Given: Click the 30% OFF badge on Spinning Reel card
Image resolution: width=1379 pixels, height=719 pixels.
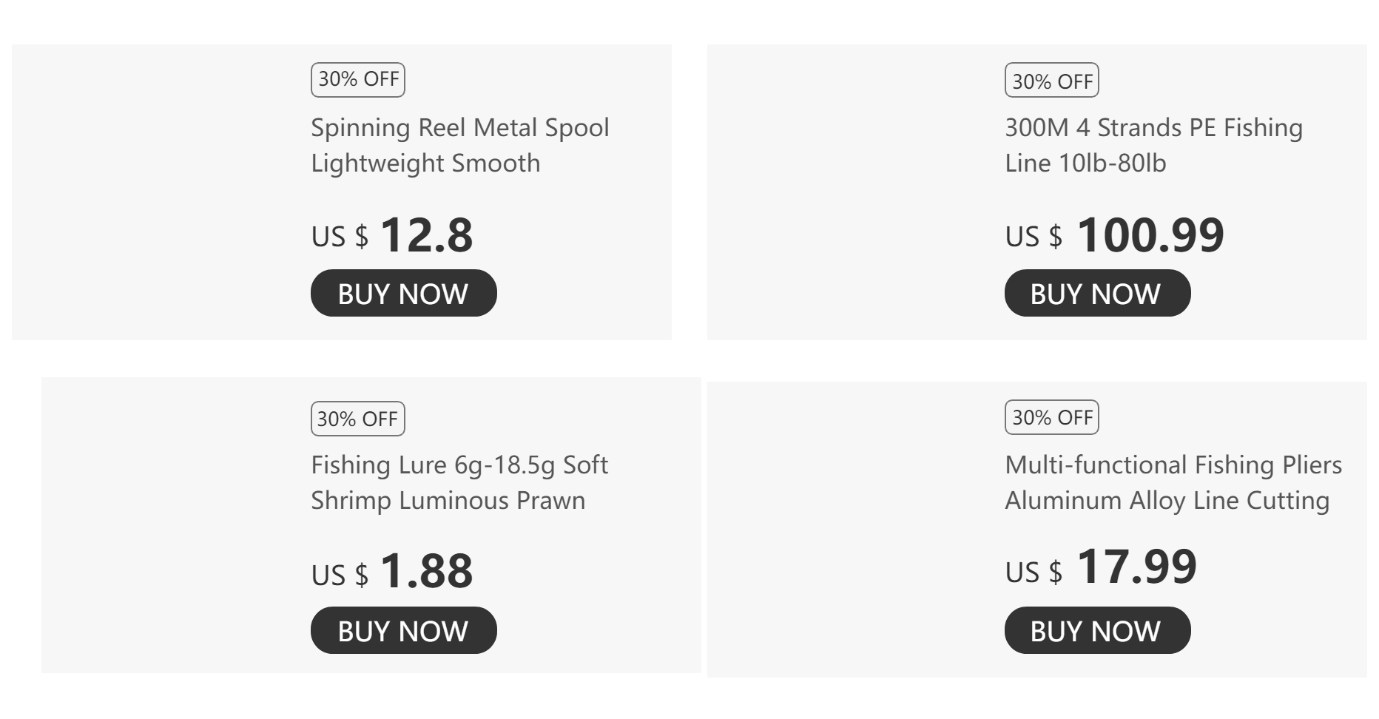Looking at the screenshot, I should pos(358,80).
